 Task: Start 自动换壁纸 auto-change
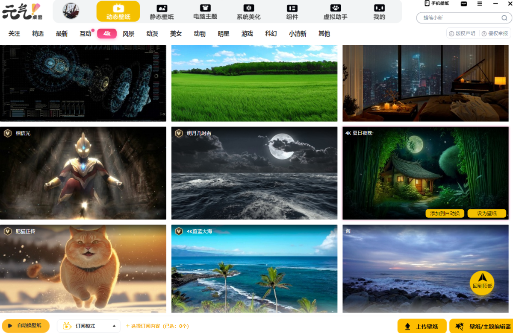(x=26, y=326)
